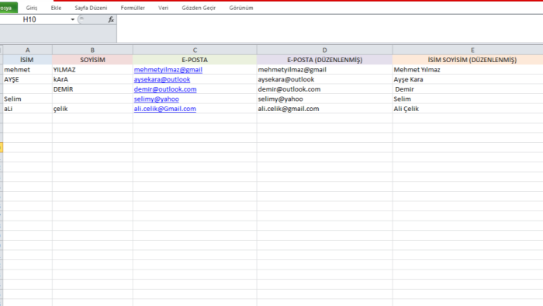543x306 pixels.
Task: Select column D cell demir@outlook.com
Action: click(x=324, y=89)
